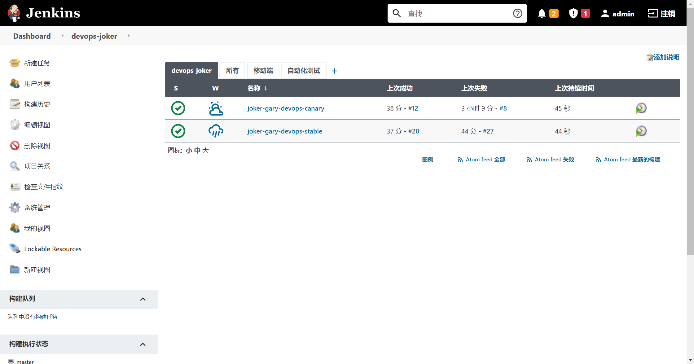Sort by 上次失败 column

tap(474, 88)
